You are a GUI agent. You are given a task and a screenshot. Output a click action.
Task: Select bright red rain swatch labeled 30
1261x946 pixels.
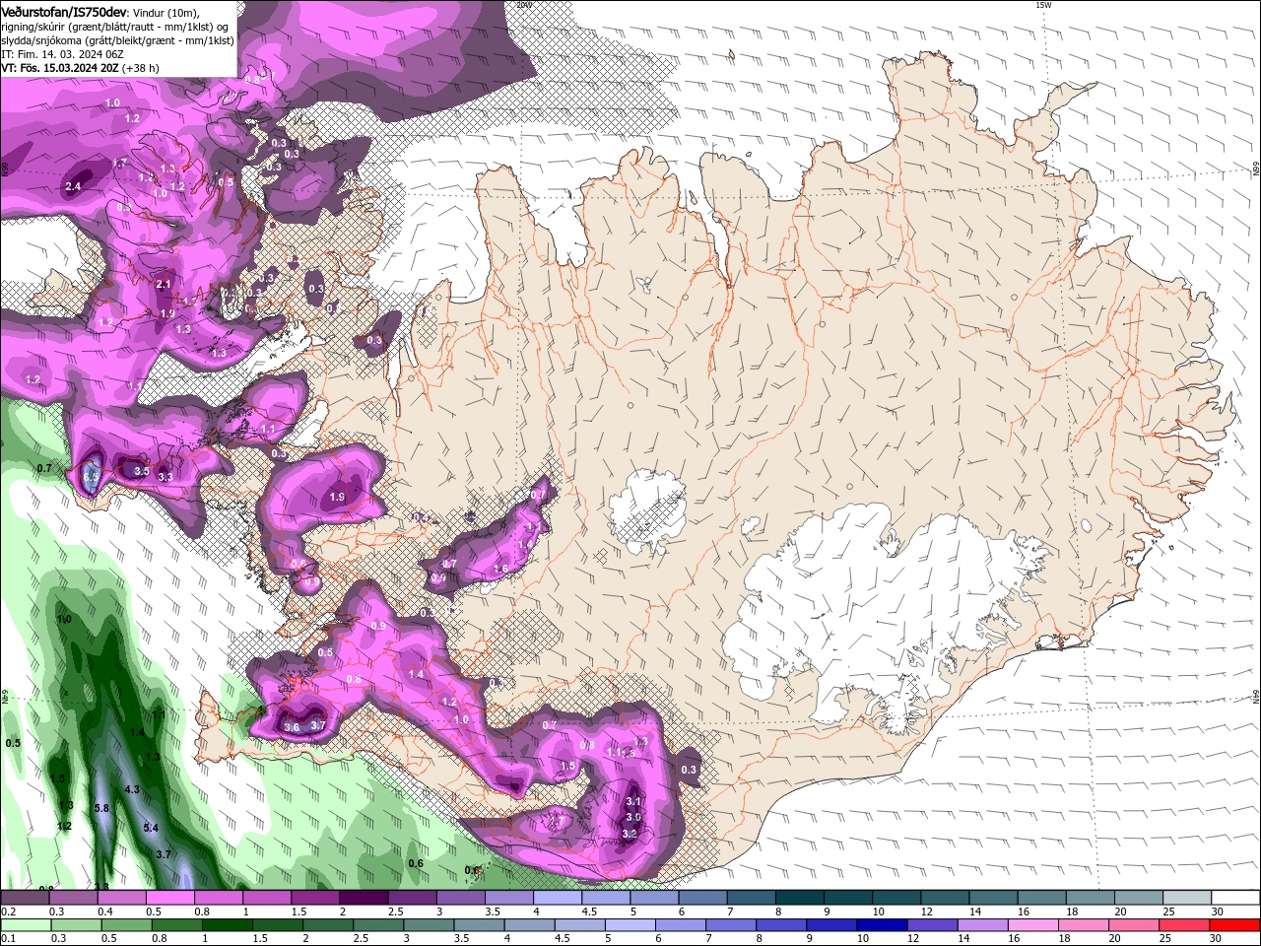[1235, 925]
